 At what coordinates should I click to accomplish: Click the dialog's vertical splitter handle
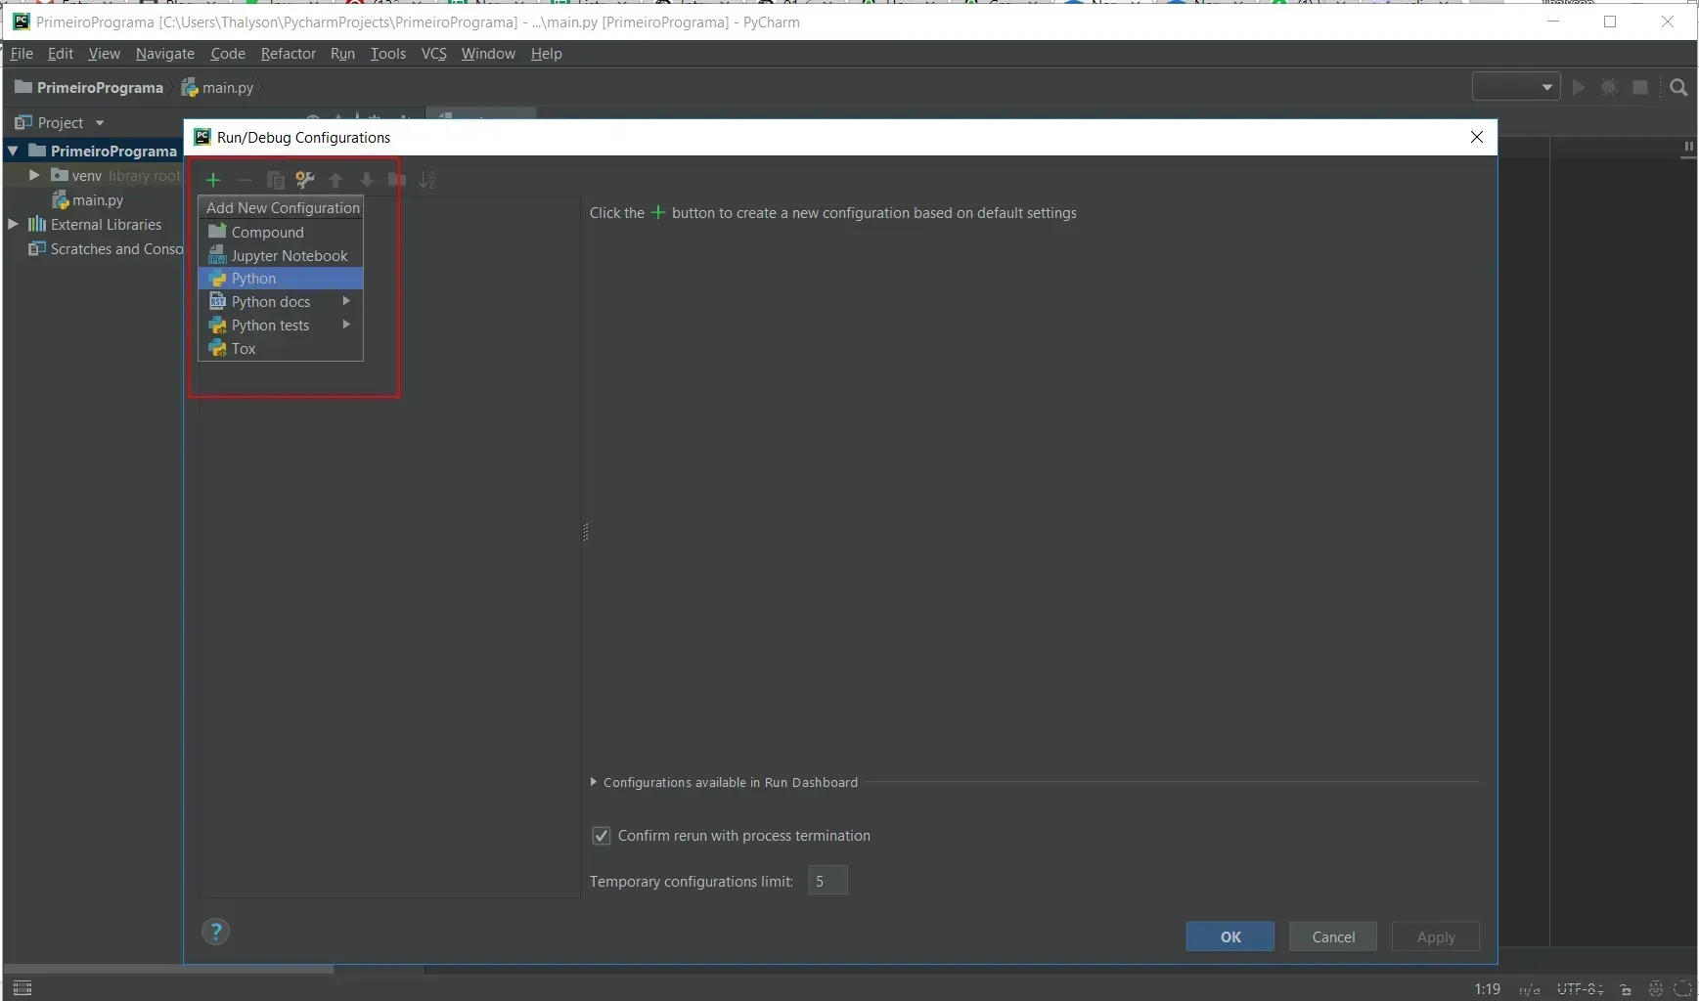tap(585, 532)
